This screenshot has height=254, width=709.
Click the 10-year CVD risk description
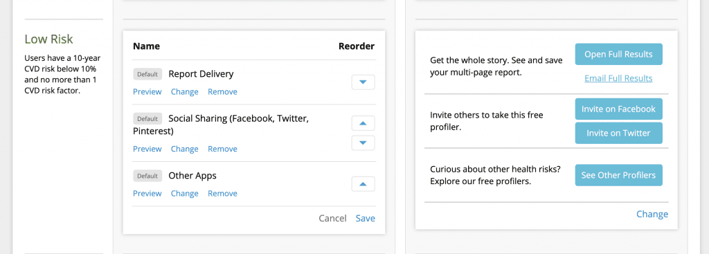pyautogui.click(x=62, y=74)
